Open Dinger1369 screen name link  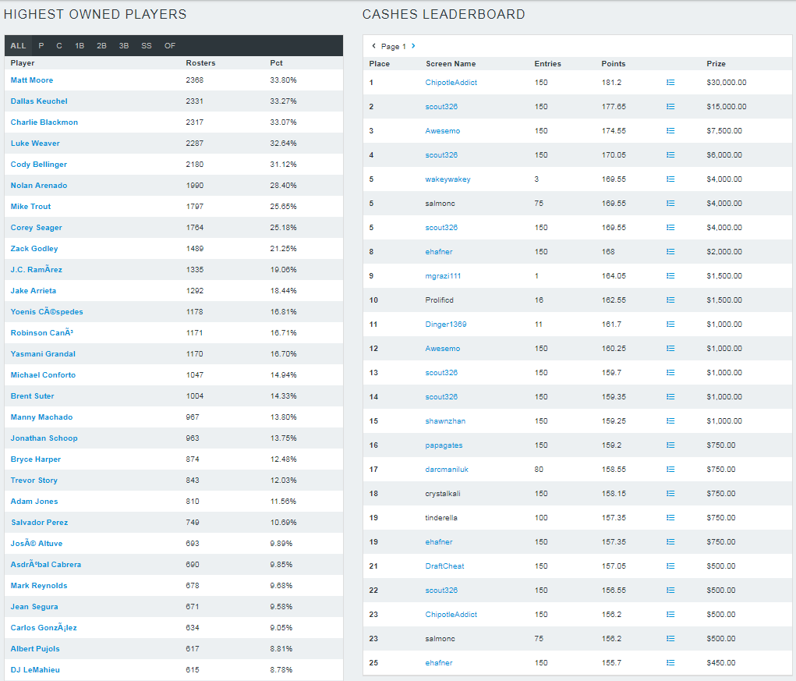click(446, 324)
